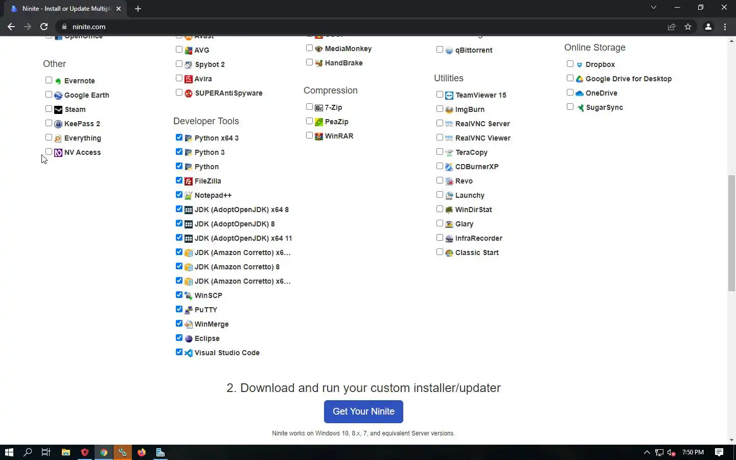Viewport: 736px width, 460px height.
Task: Open a new browser tab
Action: pyautogui.click(x=138, y=9)
